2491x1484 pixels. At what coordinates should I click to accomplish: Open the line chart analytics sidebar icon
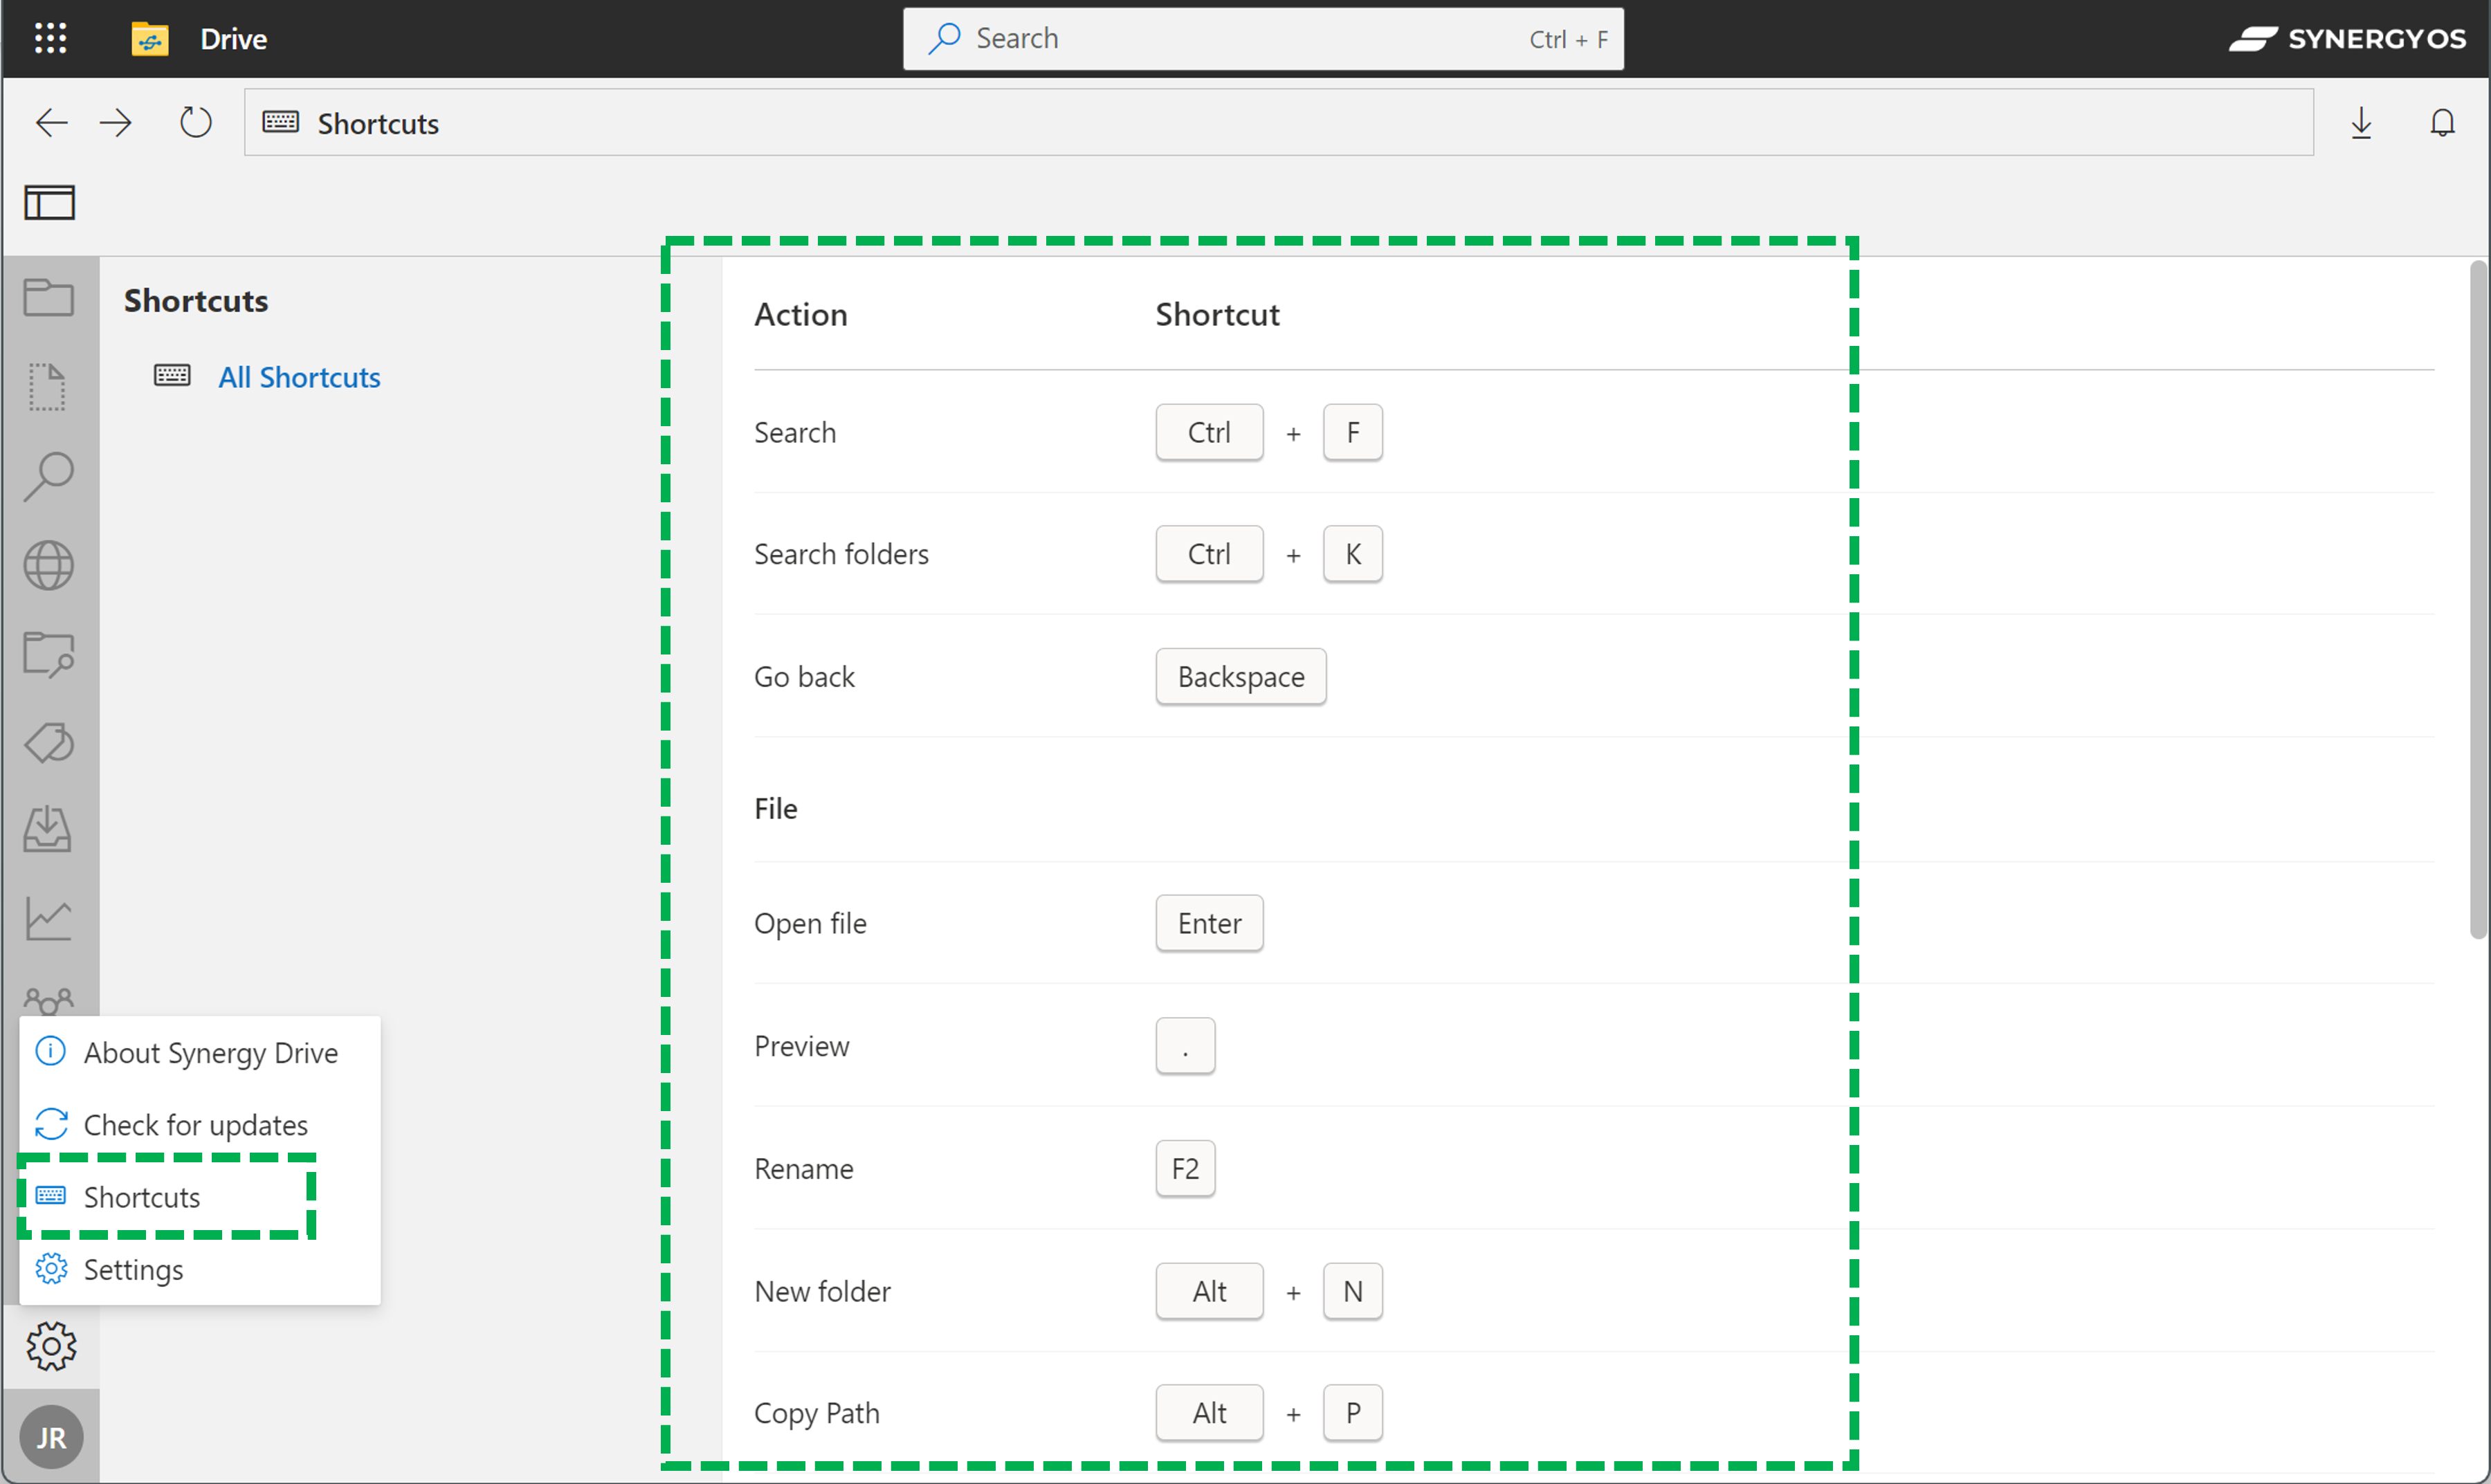[48, 918]
